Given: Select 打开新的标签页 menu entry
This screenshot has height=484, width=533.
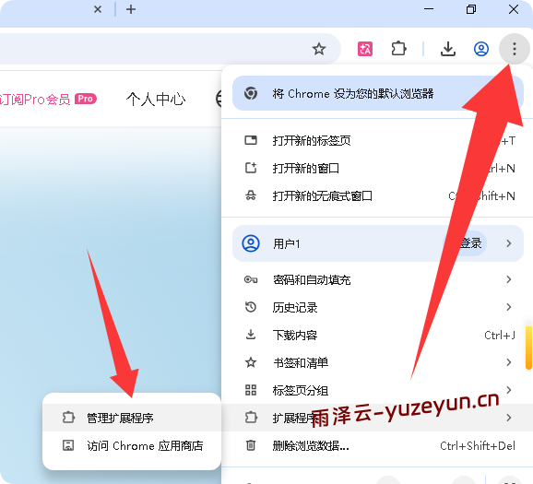Looking at the screenshot, I should [378, 140].
